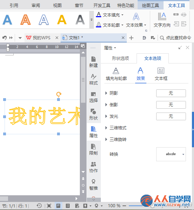194x210 pixels.
Task: Open the 新建 sidebar panel
Action: click(x=93, y=62)
